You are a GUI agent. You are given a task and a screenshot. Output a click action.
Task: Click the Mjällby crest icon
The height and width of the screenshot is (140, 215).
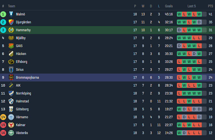[11, 38]
